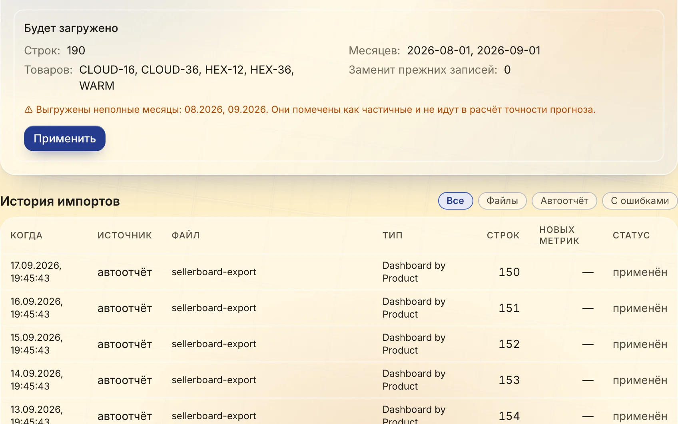Viewport: 678px width, 424px height.
Task: Click sellerboard-export in the 15.09.2026 row
Action: click(214, 344)
